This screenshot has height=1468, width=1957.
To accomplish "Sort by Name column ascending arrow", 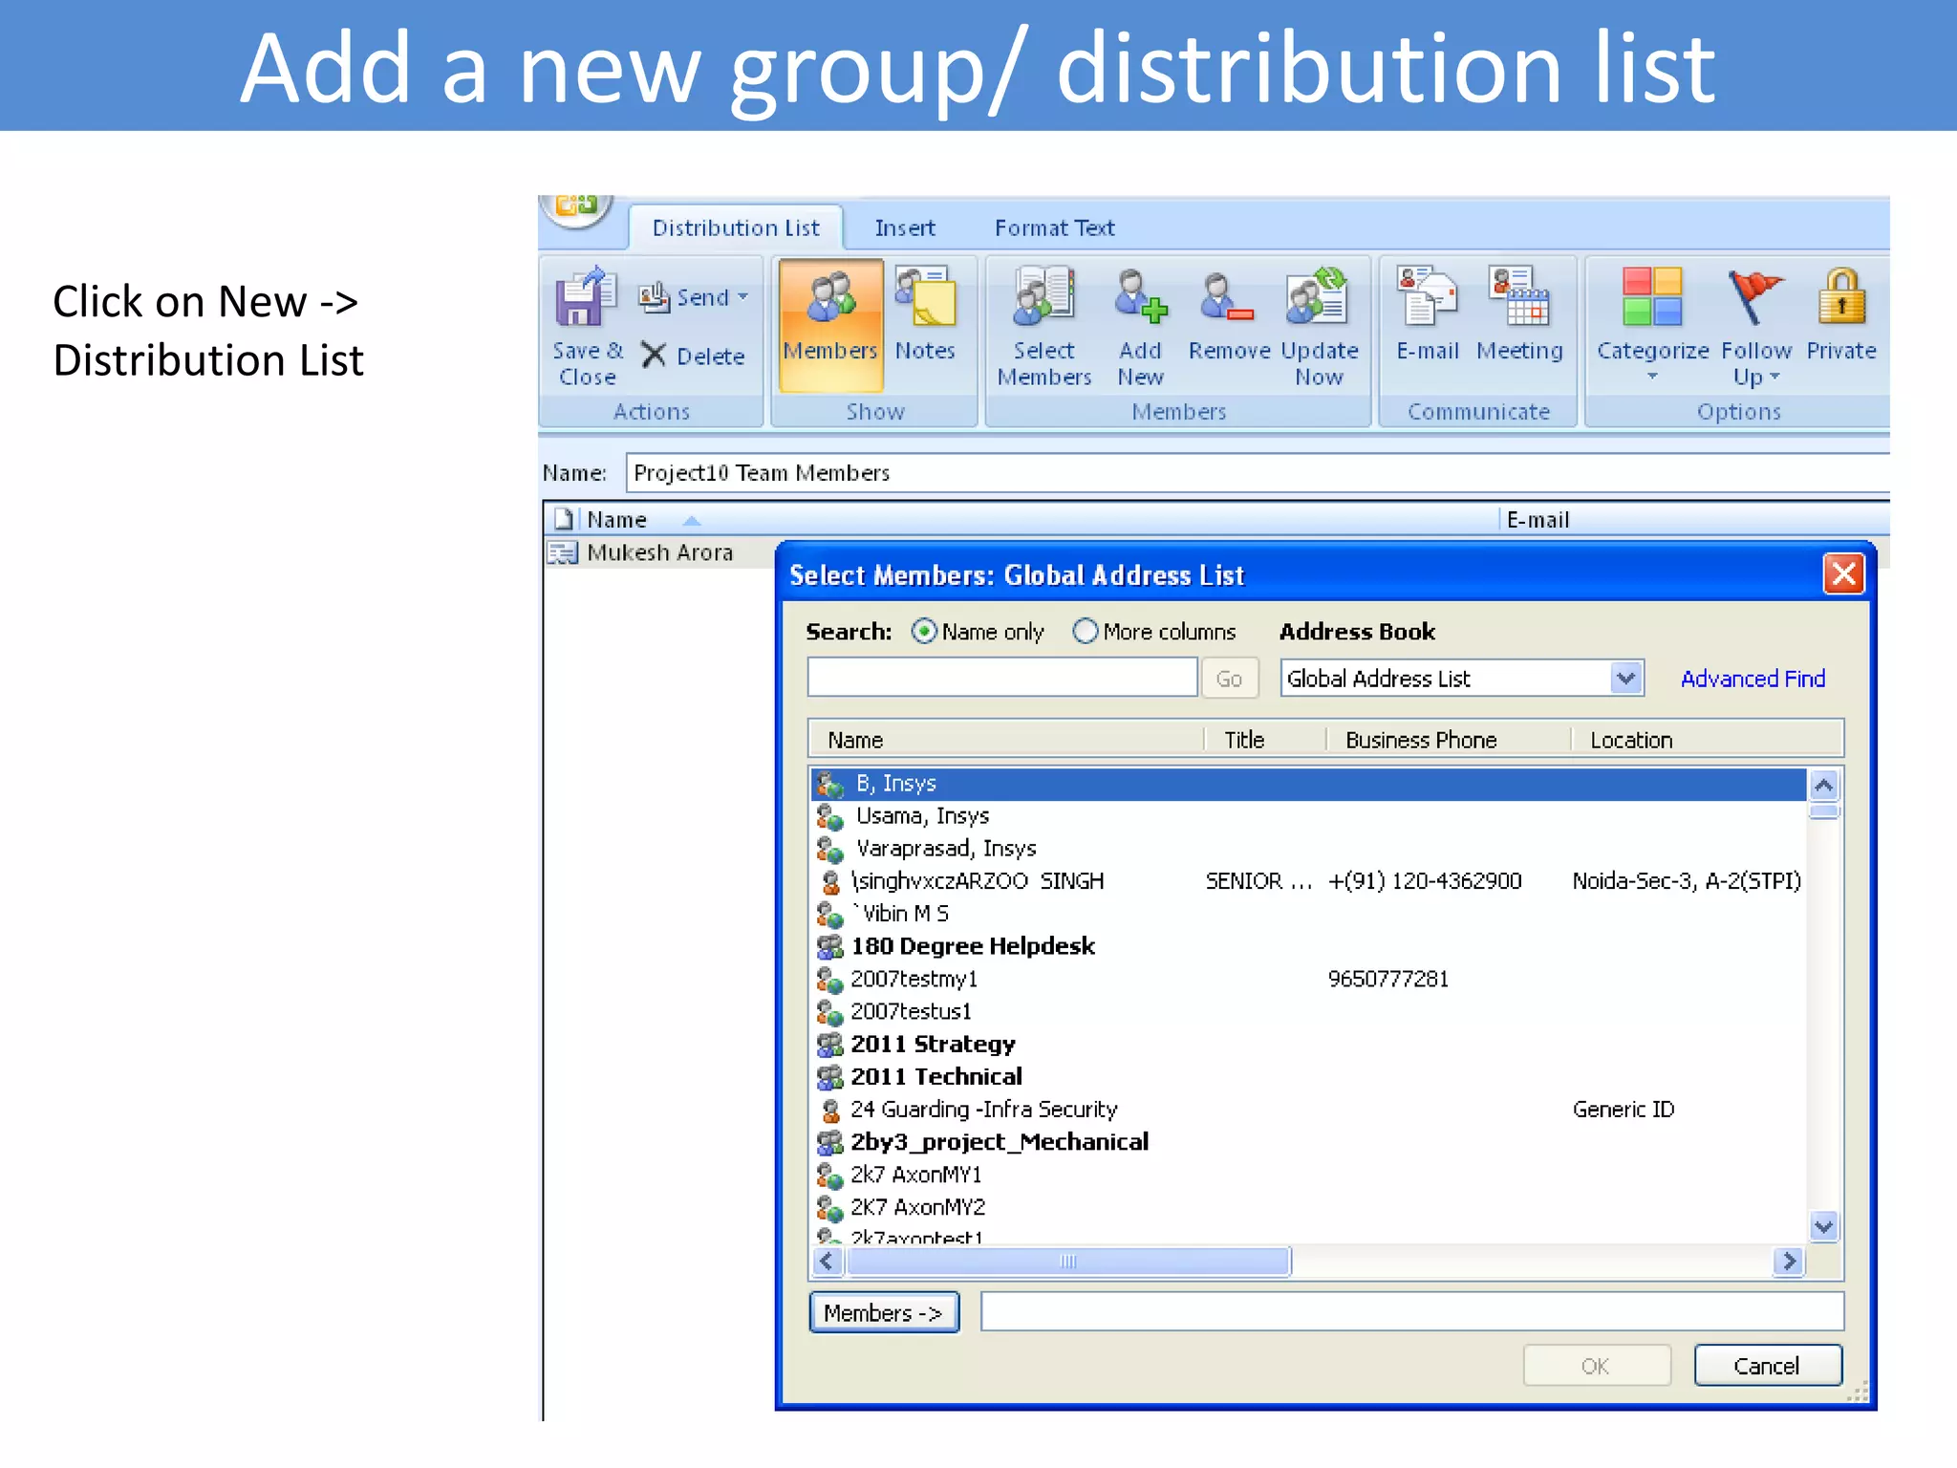I will [x=692, y=521].
